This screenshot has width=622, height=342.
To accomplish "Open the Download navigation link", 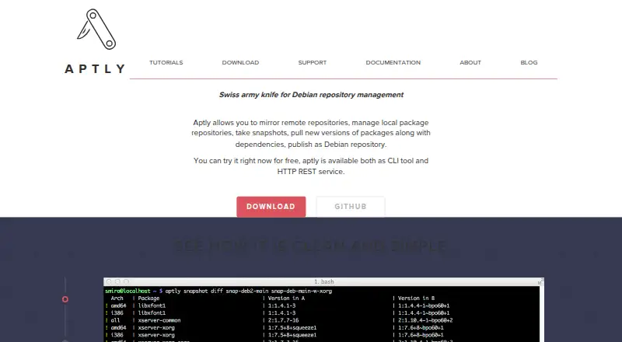I will [240, 63].
